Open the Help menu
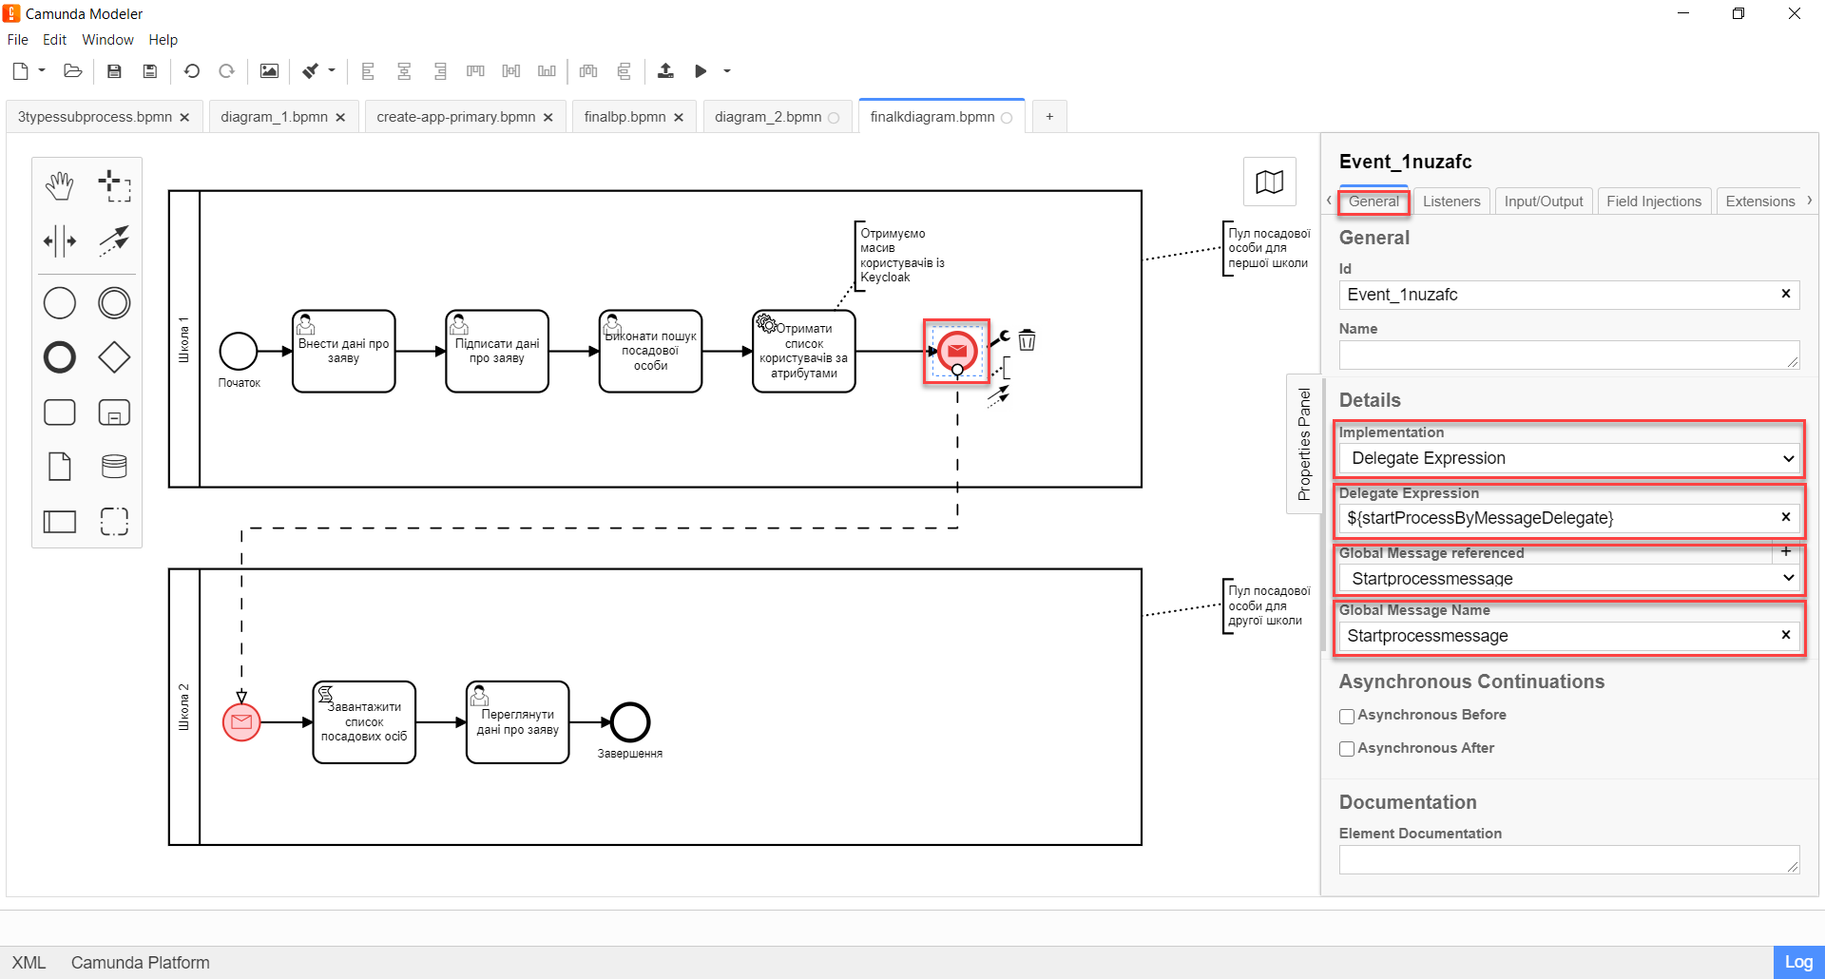Image resolution: width=1825 pixels, height=979 pixels. pos(163,40)
